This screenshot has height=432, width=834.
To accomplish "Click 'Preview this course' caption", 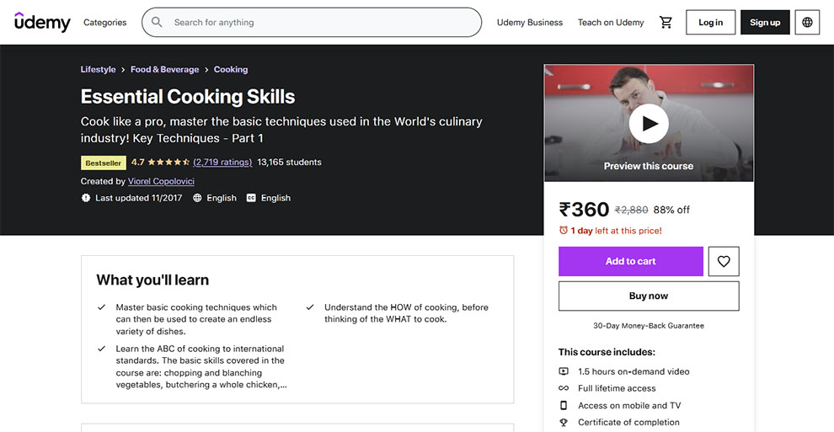I will coord(649,166).
